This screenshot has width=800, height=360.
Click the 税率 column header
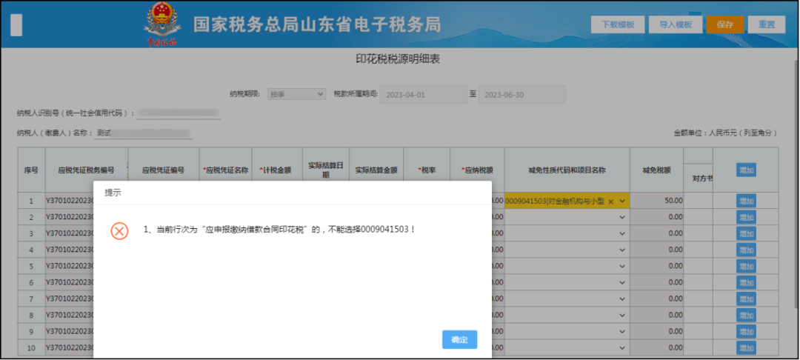pos(427,170)
